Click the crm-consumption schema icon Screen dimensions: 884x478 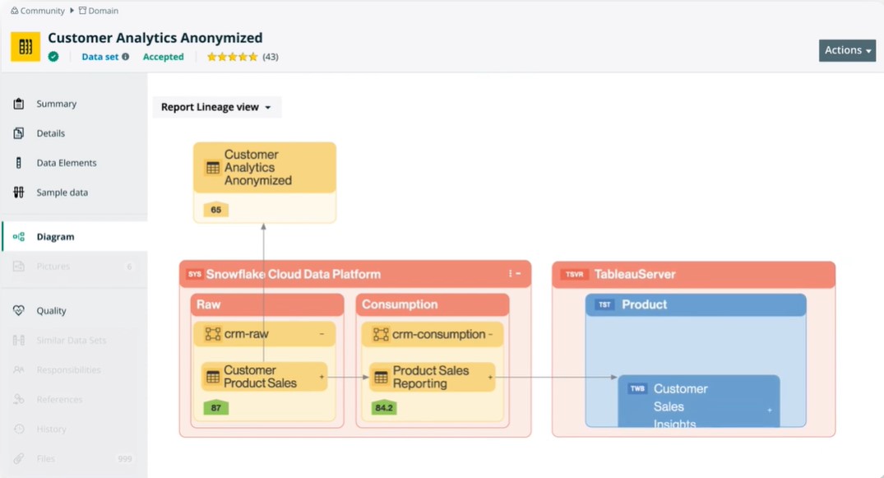[381, 335]
